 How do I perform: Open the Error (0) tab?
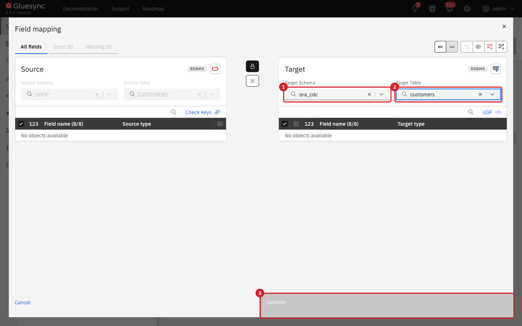63,47
